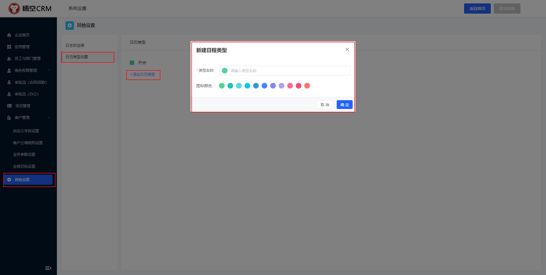Click the green square beside 开会
The height and width of the screenshot is (275, 546).
132,63
